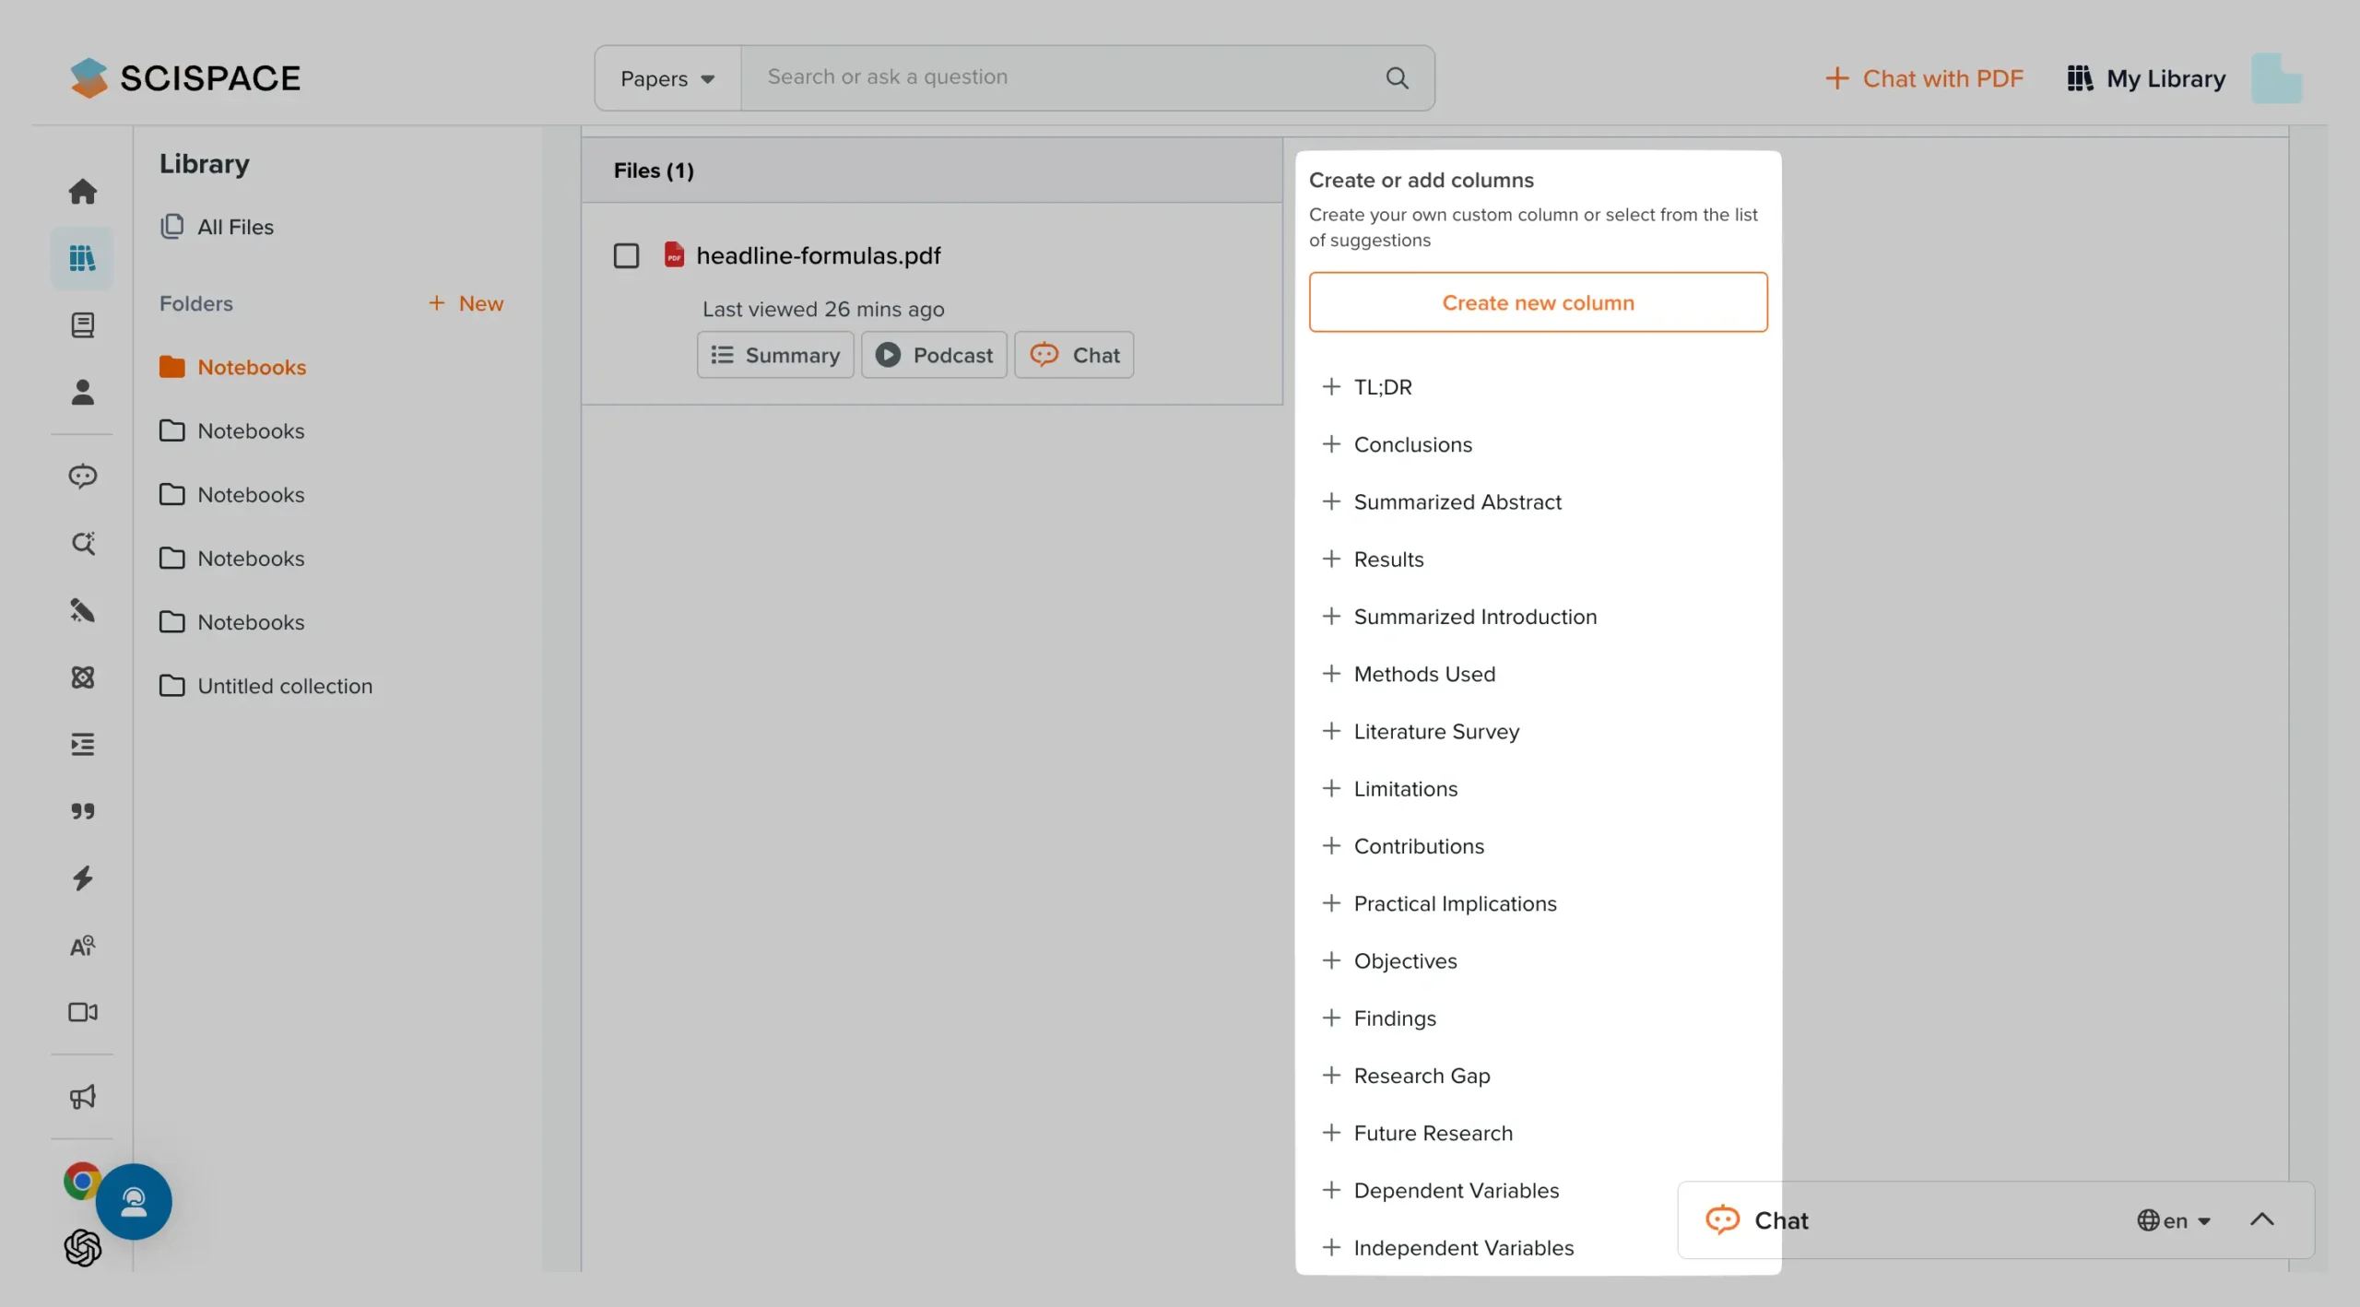Open the quotation marks citation icon

click(x=83, y=811)
